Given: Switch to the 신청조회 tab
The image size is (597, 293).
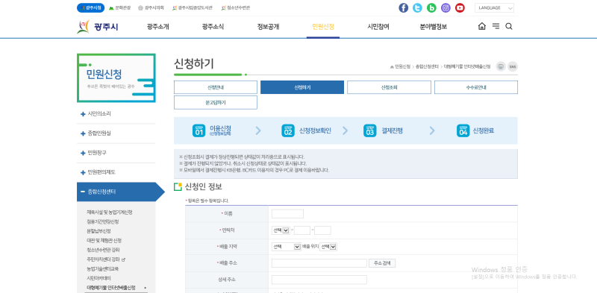Looking at the screenshot, I should click(389, 87).
